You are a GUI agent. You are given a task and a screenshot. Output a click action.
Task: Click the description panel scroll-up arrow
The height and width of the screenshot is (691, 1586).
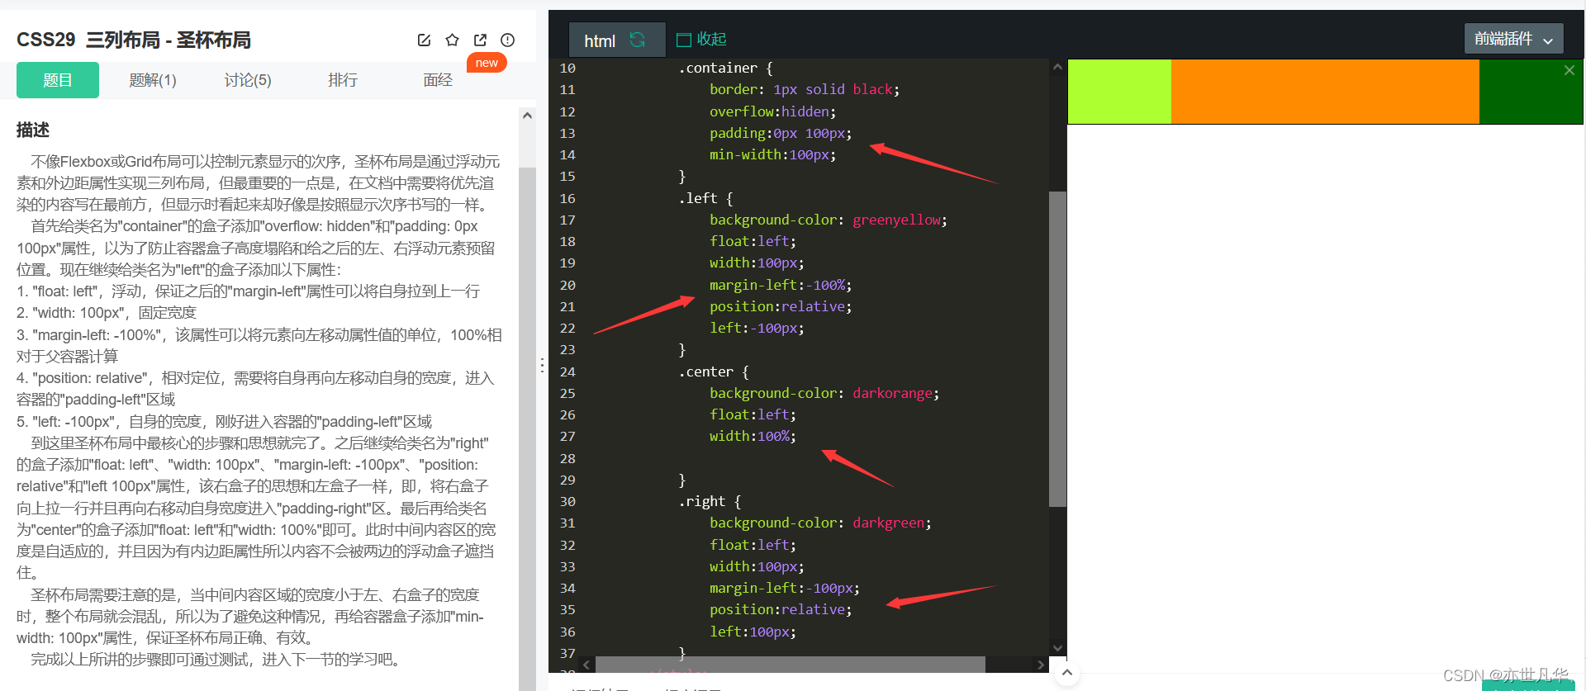click(x=527, y=116)
